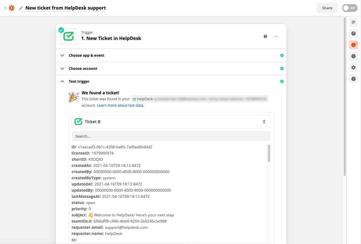This screenshot has width=361, height=244.
Task: Click the teamIDs.0 row
Action: 119,221
